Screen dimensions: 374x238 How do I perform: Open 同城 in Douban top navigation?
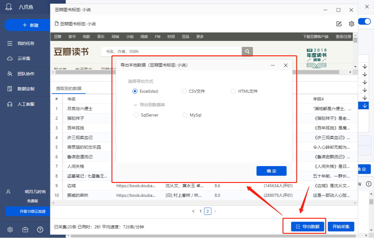[115, 37]
